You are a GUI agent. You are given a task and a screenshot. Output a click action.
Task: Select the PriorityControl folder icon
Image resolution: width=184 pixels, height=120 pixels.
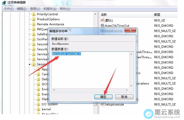pyautogui.click(x=34, y=14)
